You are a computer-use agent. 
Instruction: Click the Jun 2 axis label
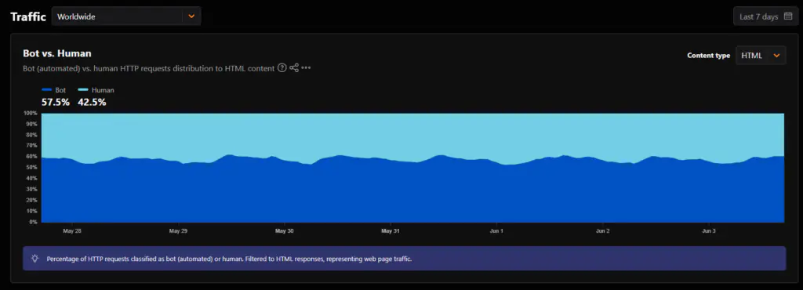click(x=603, y=231)
